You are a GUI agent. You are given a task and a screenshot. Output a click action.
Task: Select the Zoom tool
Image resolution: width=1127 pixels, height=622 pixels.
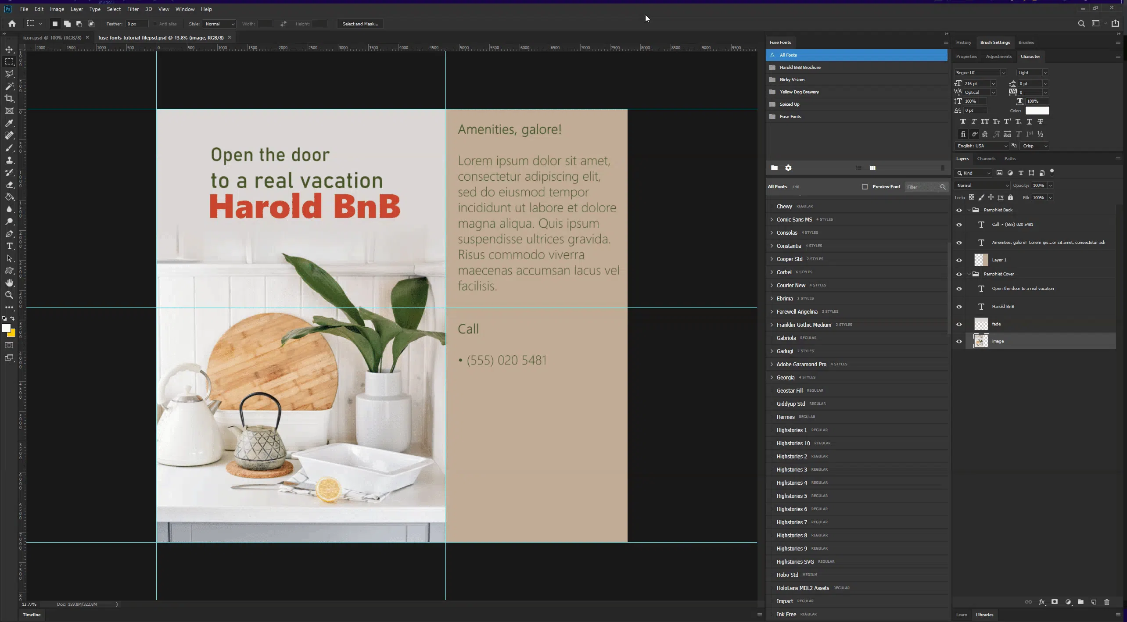(x=9, y=295)
